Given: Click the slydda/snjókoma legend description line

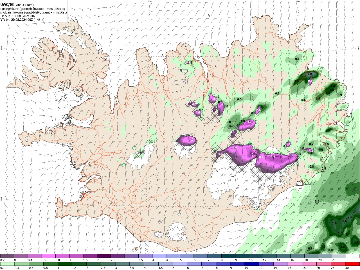Looking at the screenshot, I should 33,12.
